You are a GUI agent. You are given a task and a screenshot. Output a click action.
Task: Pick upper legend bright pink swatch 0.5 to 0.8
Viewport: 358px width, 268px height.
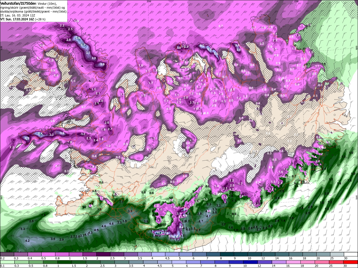(x=48, y=254)
